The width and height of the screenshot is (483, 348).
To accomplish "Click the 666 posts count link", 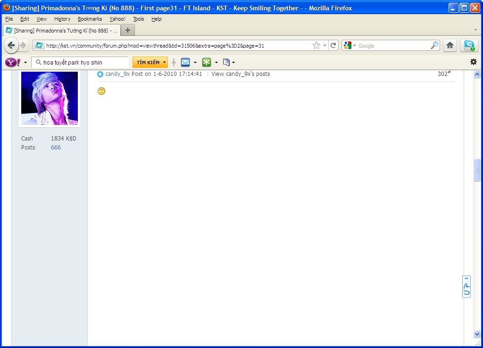I will click(x=56, y=148).
